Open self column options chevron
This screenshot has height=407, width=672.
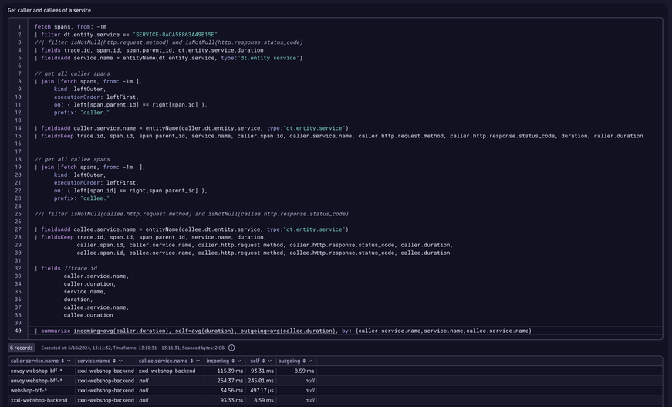[x=269, y=361]
